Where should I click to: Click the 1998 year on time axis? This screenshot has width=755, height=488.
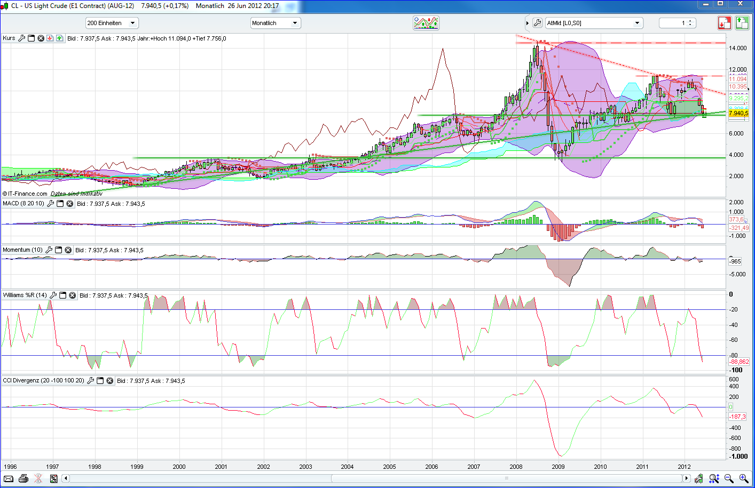point(95,467)
